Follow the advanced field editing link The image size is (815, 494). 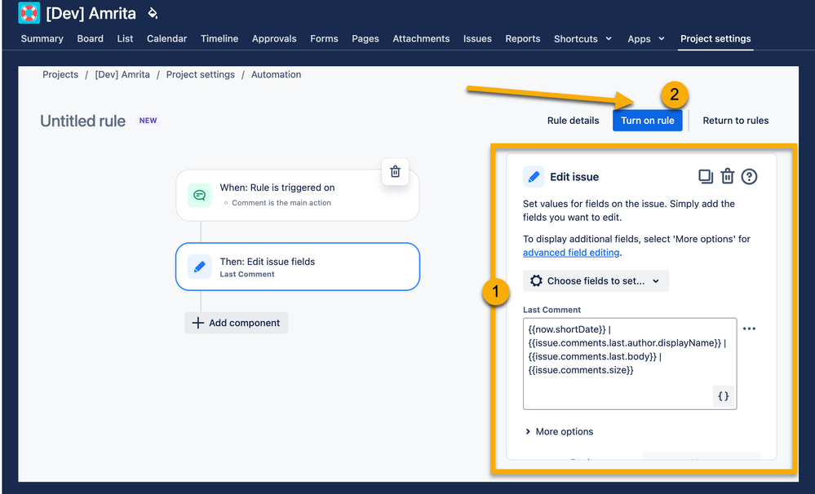[571, 253]
